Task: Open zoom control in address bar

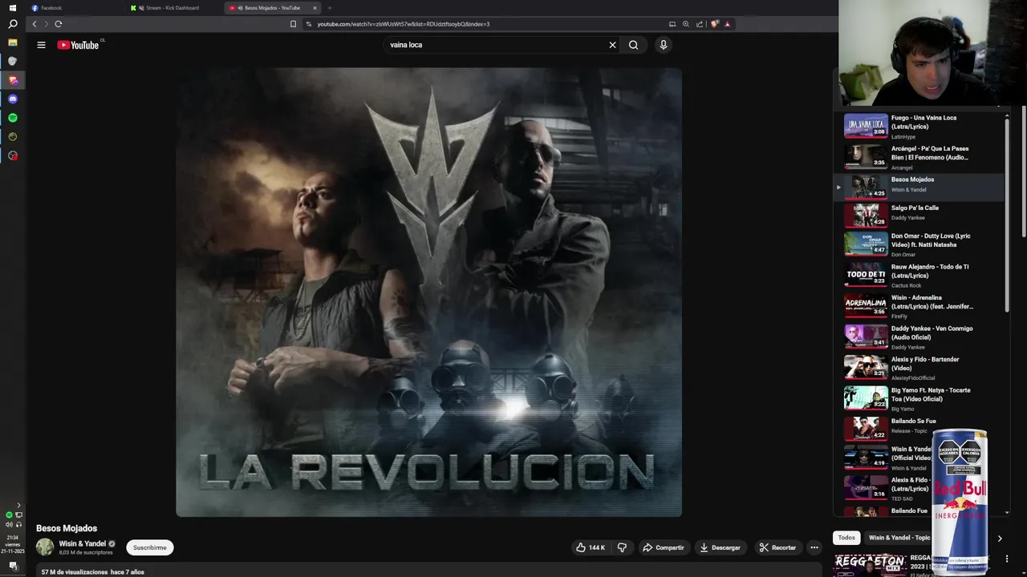Action: (x=685, y=24)
